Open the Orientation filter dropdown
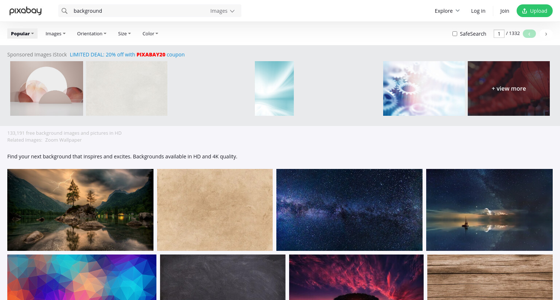The width and height of the screenshot is (560, 300). [92, 33]
